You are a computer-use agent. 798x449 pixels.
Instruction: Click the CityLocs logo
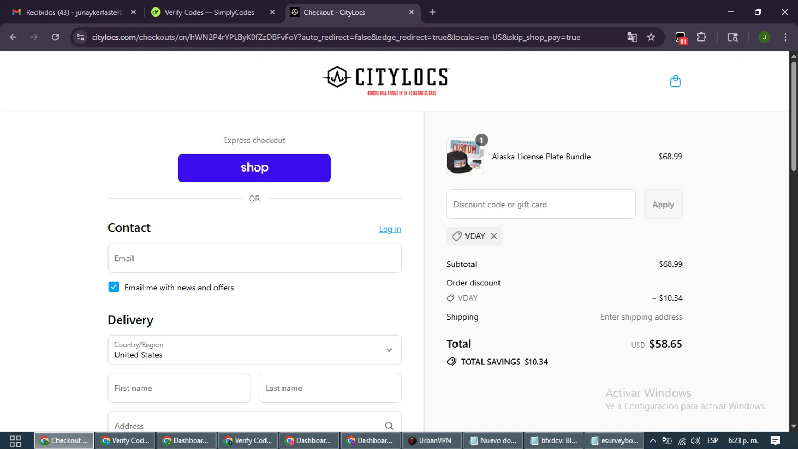[x=386, y=80]
